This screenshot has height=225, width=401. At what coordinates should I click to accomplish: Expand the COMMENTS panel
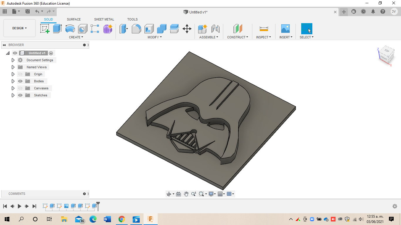pos(85,194)
